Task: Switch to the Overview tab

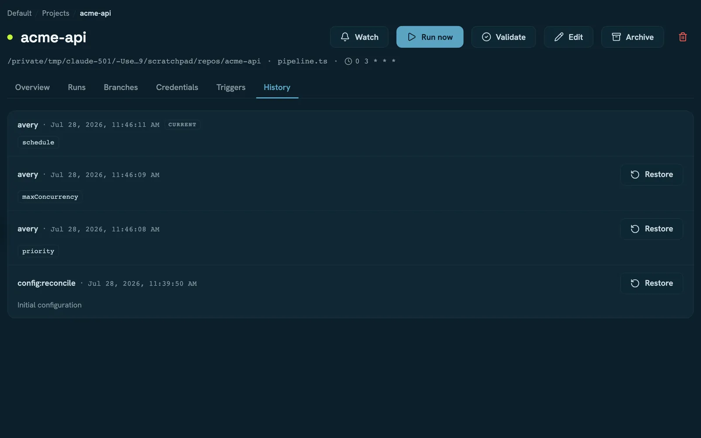Action: (32, 87)
